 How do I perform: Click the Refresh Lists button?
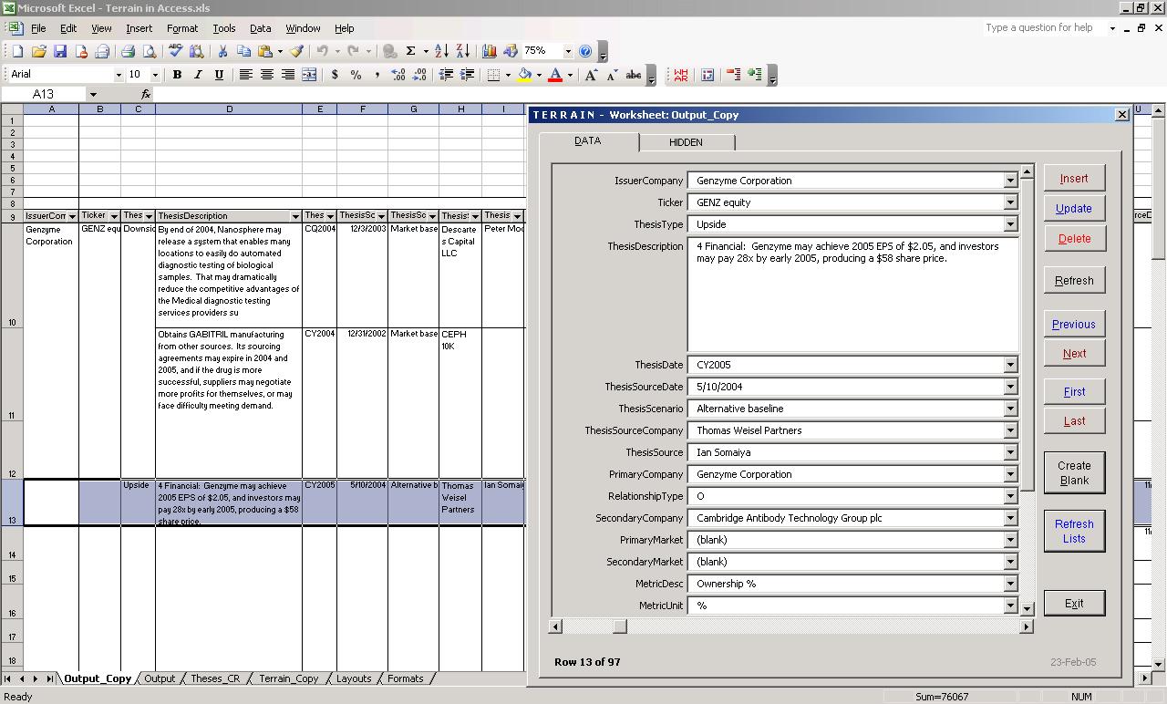[x=1074, y=531]
